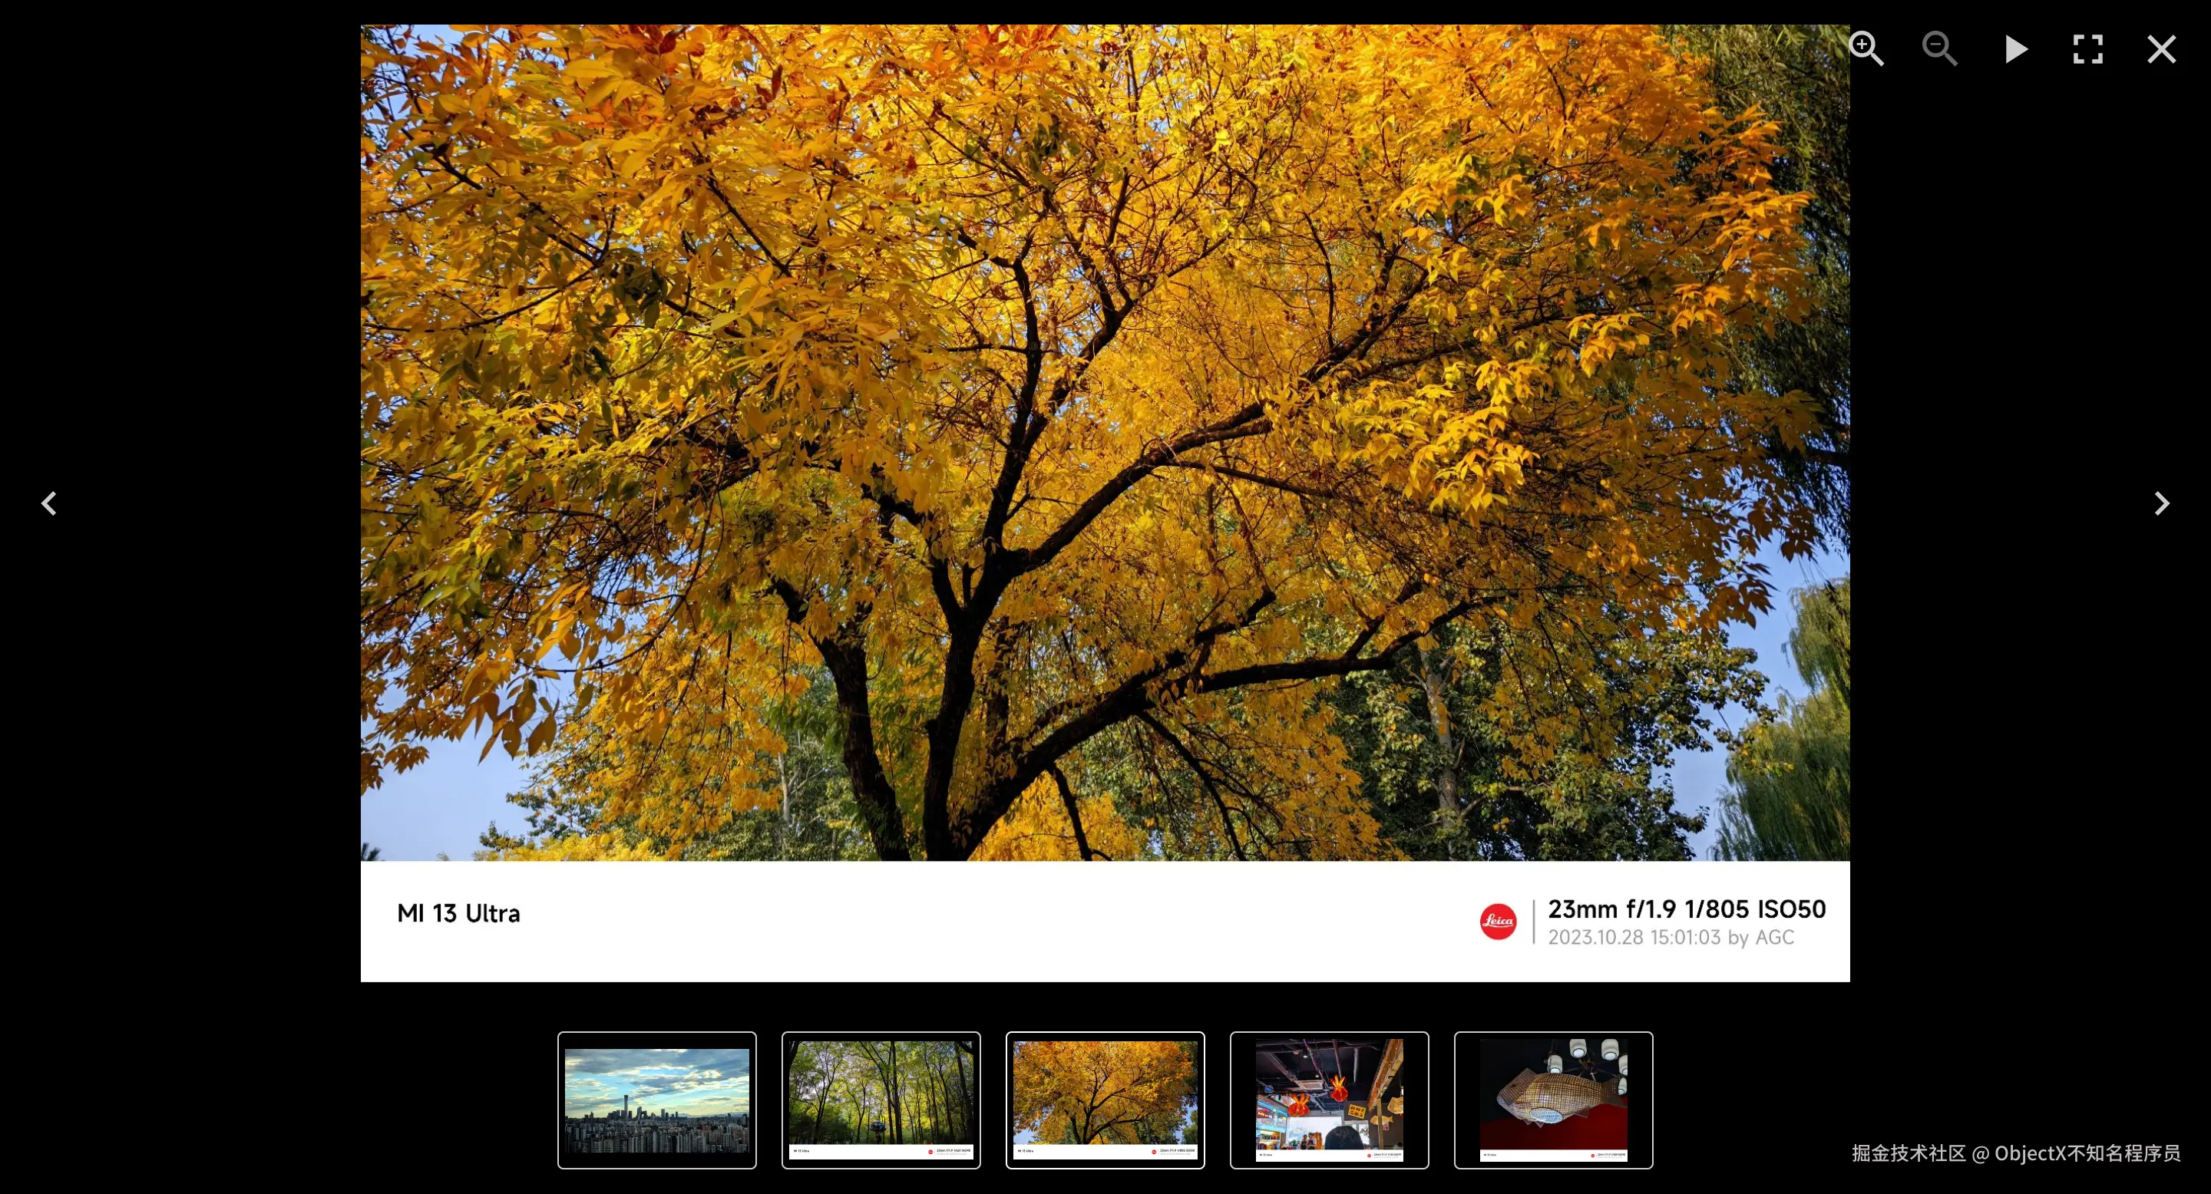Close the image viewer with the X

[x=2160, y=49]
